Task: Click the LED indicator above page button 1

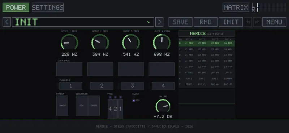Action: 120,97
